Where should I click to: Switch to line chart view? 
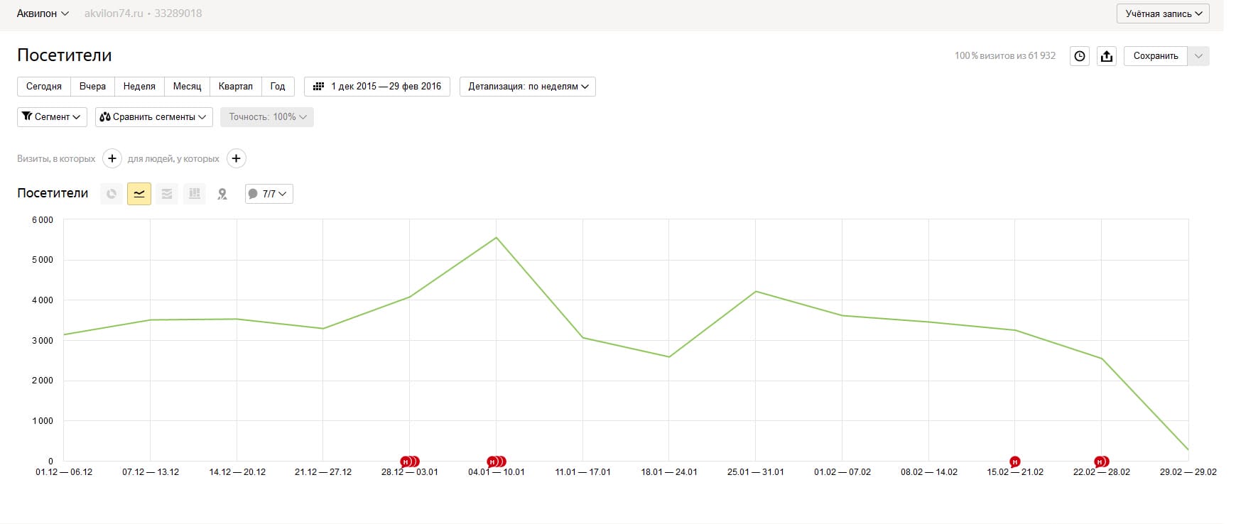[139, 194]
